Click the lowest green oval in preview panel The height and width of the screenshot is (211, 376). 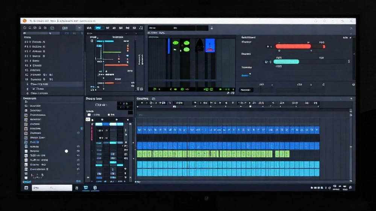tap(186, 50)
